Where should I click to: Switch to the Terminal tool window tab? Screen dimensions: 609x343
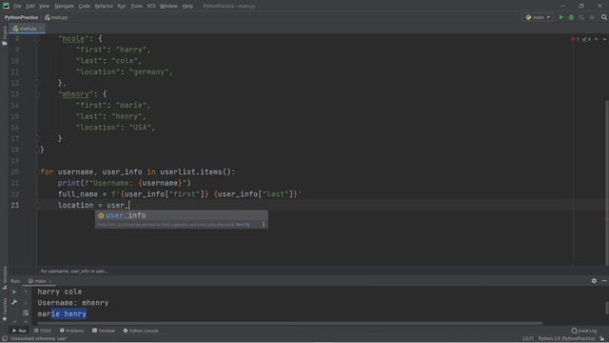coord(104,331)
